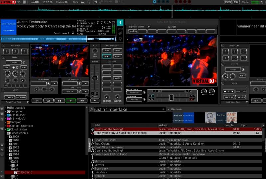Sort the song list by Bpm column
266x179 pixels.
tap(244, 125)
